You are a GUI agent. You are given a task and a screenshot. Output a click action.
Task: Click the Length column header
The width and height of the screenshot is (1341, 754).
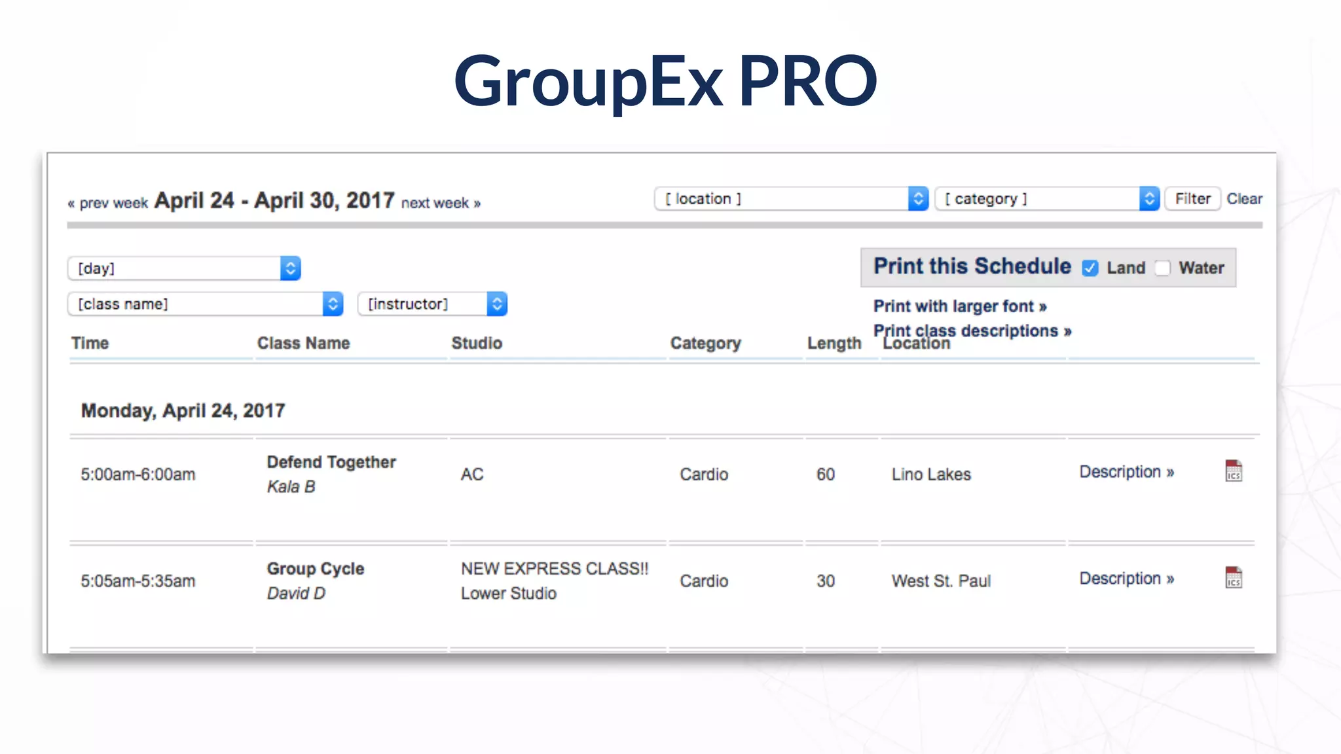tap(834, 343)
